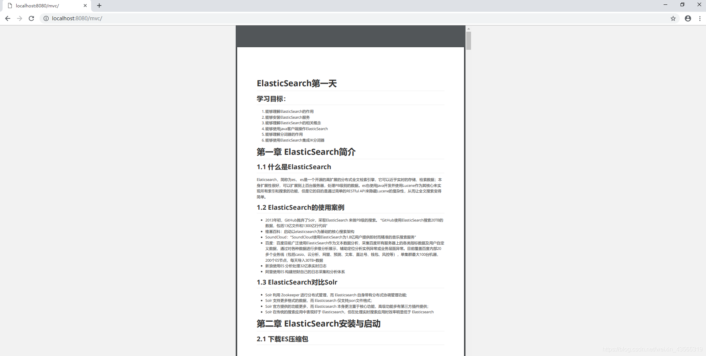Click list item 能够理解分词器的作用

click(284, 135)
